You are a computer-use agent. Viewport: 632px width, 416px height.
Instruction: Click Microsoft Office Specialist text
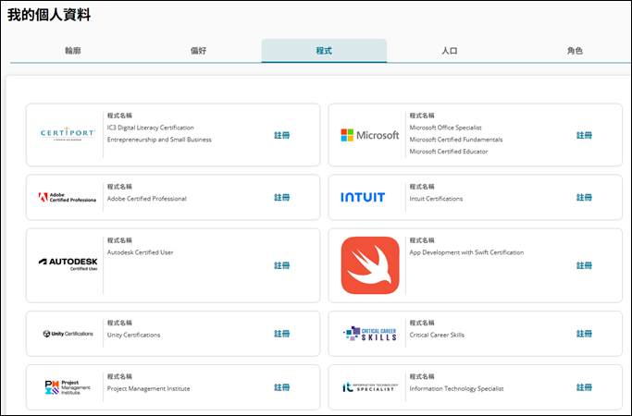tap(445, 128)
